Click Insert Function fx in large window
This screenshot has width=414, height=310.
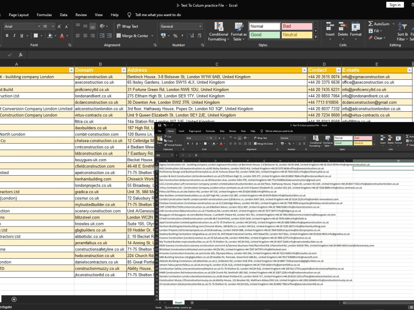click(x=21, y=55)
